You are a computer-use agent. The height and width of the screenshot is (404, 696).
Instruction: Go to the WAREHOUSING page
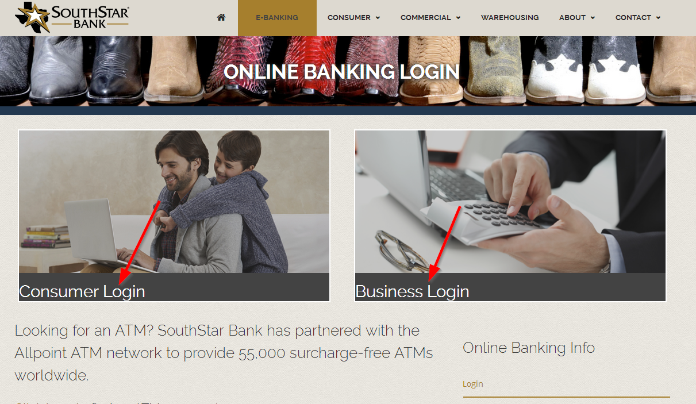pyautogui.click(x=510, y=18)
